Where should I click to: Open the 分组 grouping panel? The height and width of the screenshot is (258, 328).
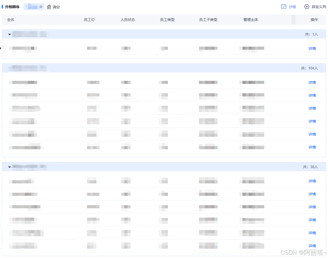[x=288, y=7]
